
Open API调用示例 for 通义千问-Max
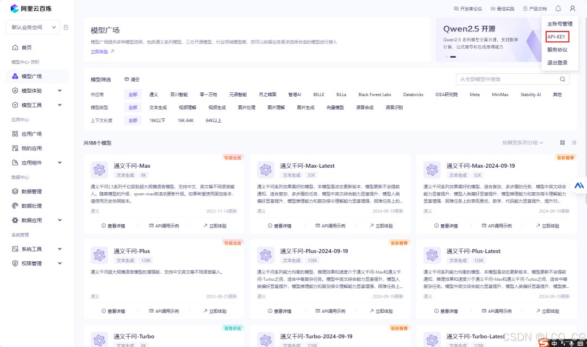[164, 226]
